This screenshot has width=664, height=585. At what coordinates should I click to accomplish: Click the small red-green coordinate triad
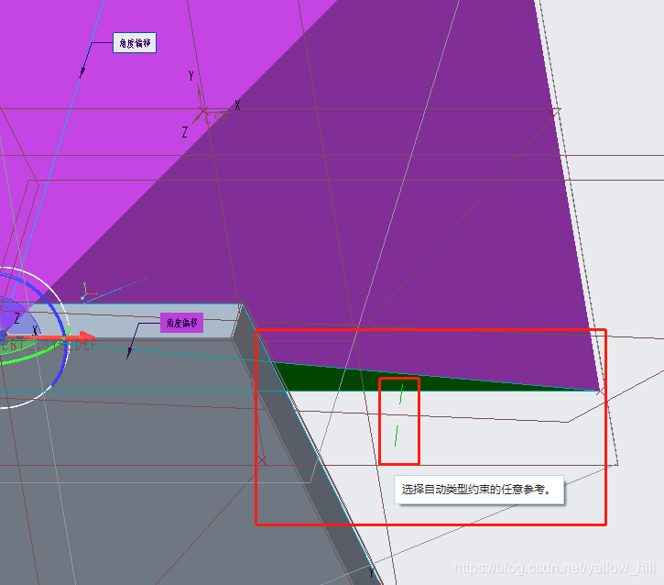[x=84, y=294]
